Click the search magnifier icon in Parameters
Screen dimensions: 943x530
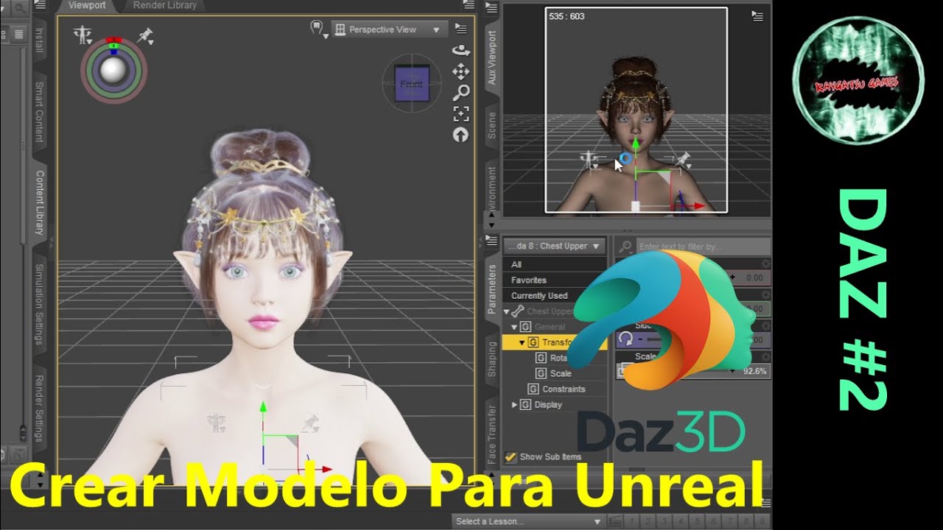(626, 247)
